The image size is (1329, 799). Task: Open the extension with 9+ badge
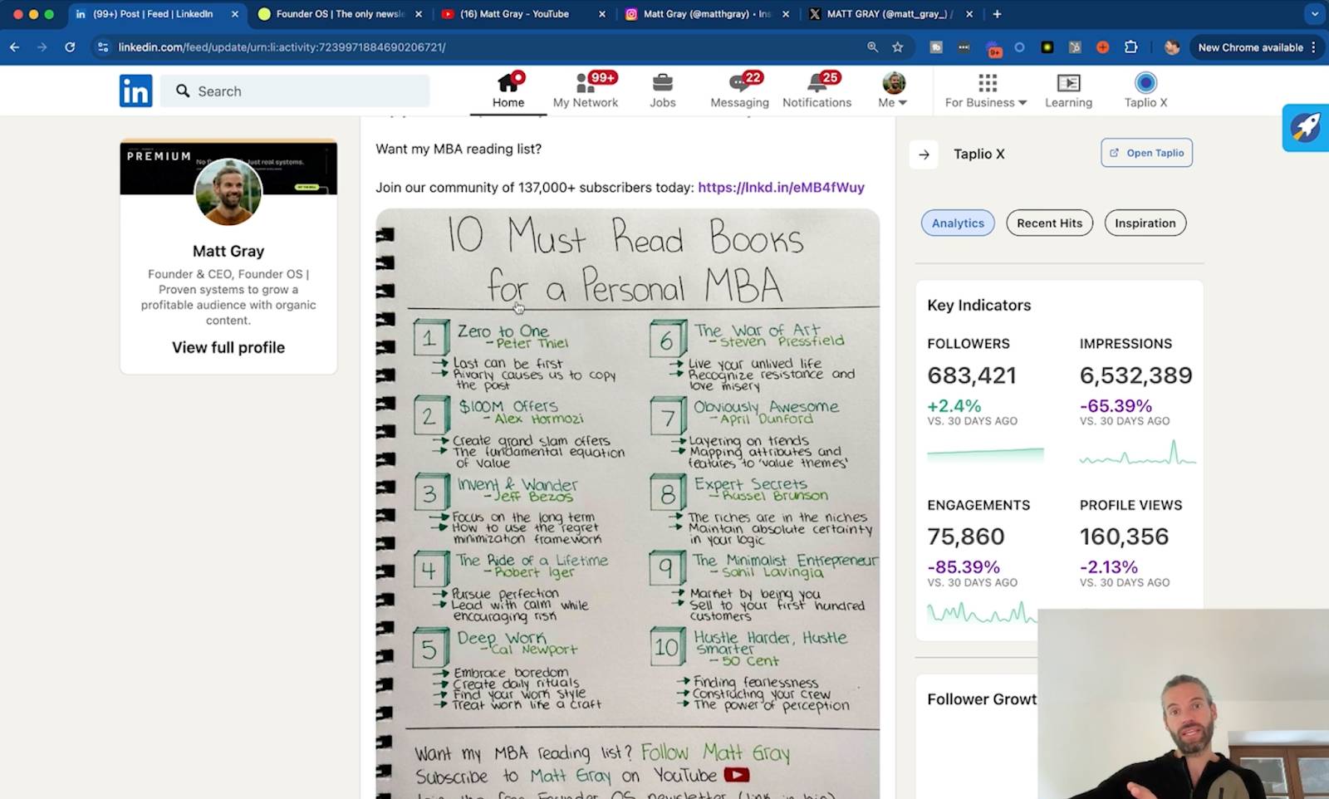(x=993, y=48)
